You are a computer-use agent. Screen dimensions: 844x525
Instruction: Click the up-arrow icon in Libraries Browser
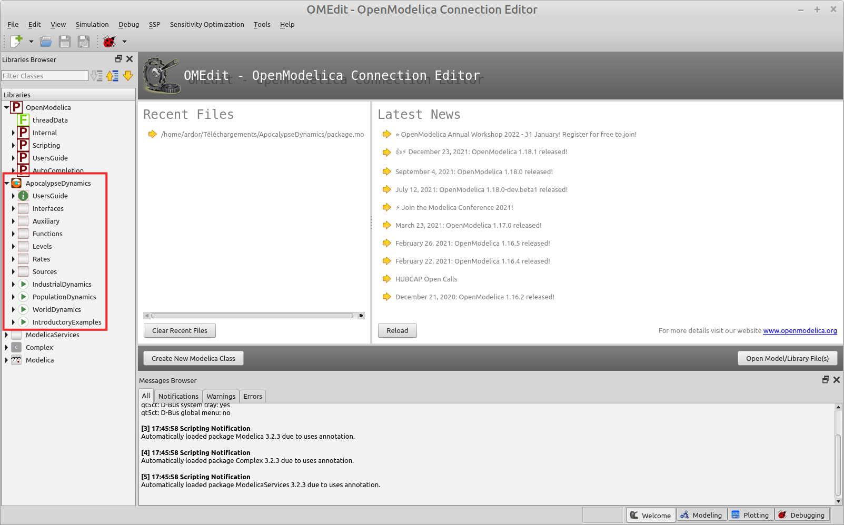pyautogui.click(x=112, y=76)
